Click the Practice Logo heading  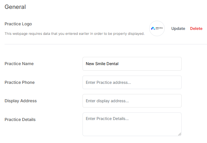click(18, 24)
